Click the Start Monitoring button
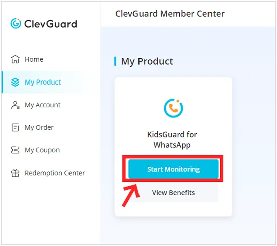Screen dimensions: 277x246 (173, 169)
